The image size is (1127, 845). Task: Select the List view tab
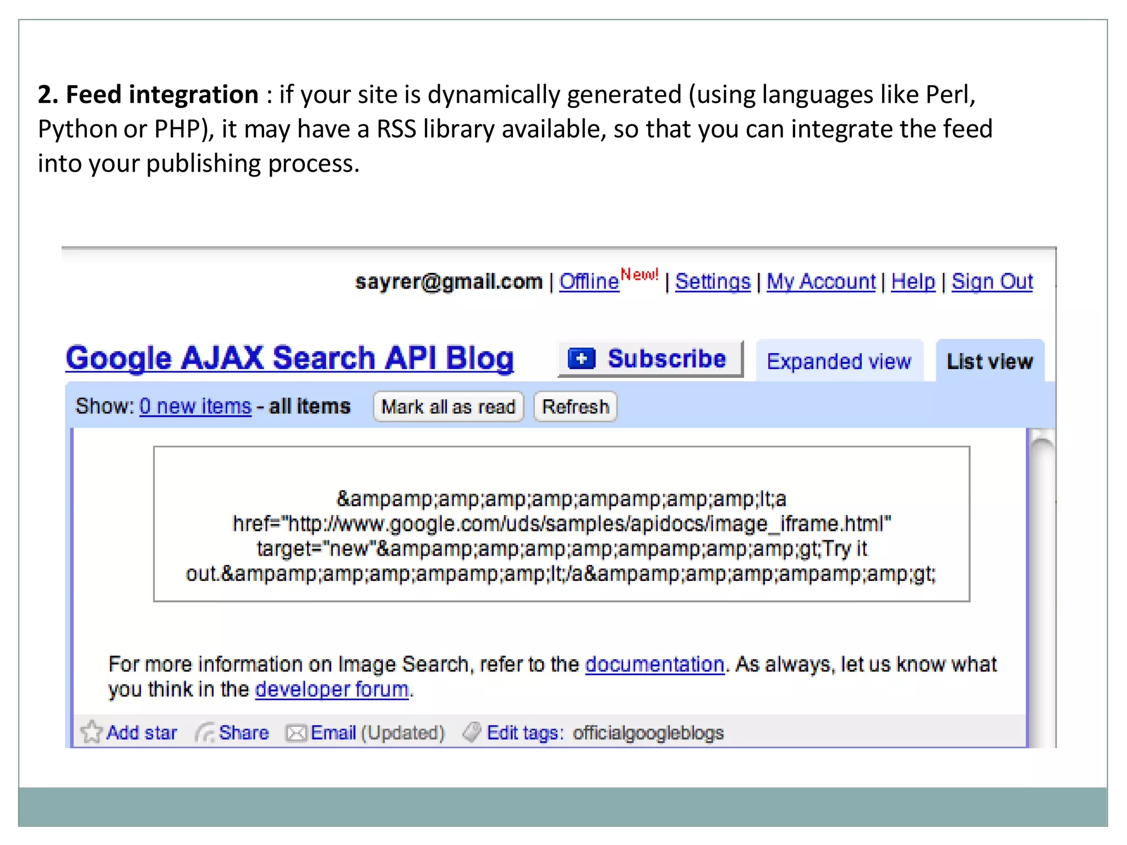(x=989, y=361)
